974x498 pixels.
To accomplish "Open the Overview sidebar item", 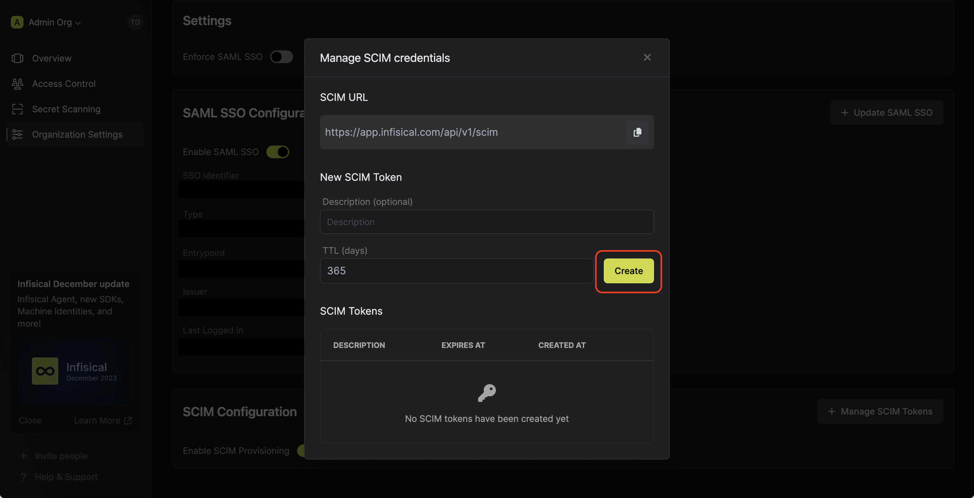I will [75, 58].
